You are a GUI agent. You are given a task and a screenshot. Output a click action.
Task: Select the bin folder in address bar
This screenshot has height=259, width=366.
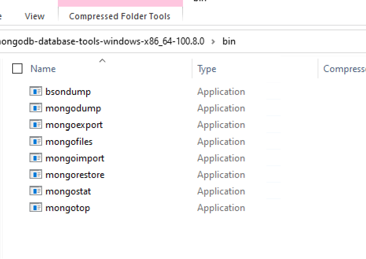pos(229,41)
